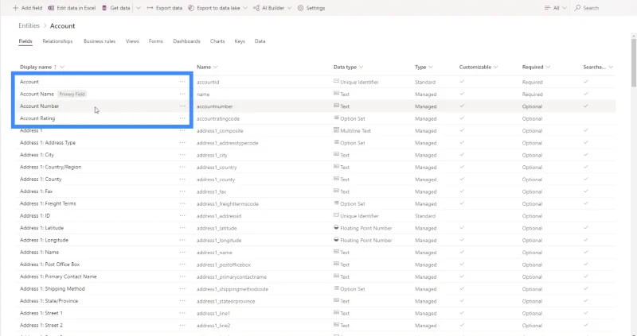The image size is (637, 336).
Task: Open the Address 1: Post Office Box field
Action: (49, 265)
